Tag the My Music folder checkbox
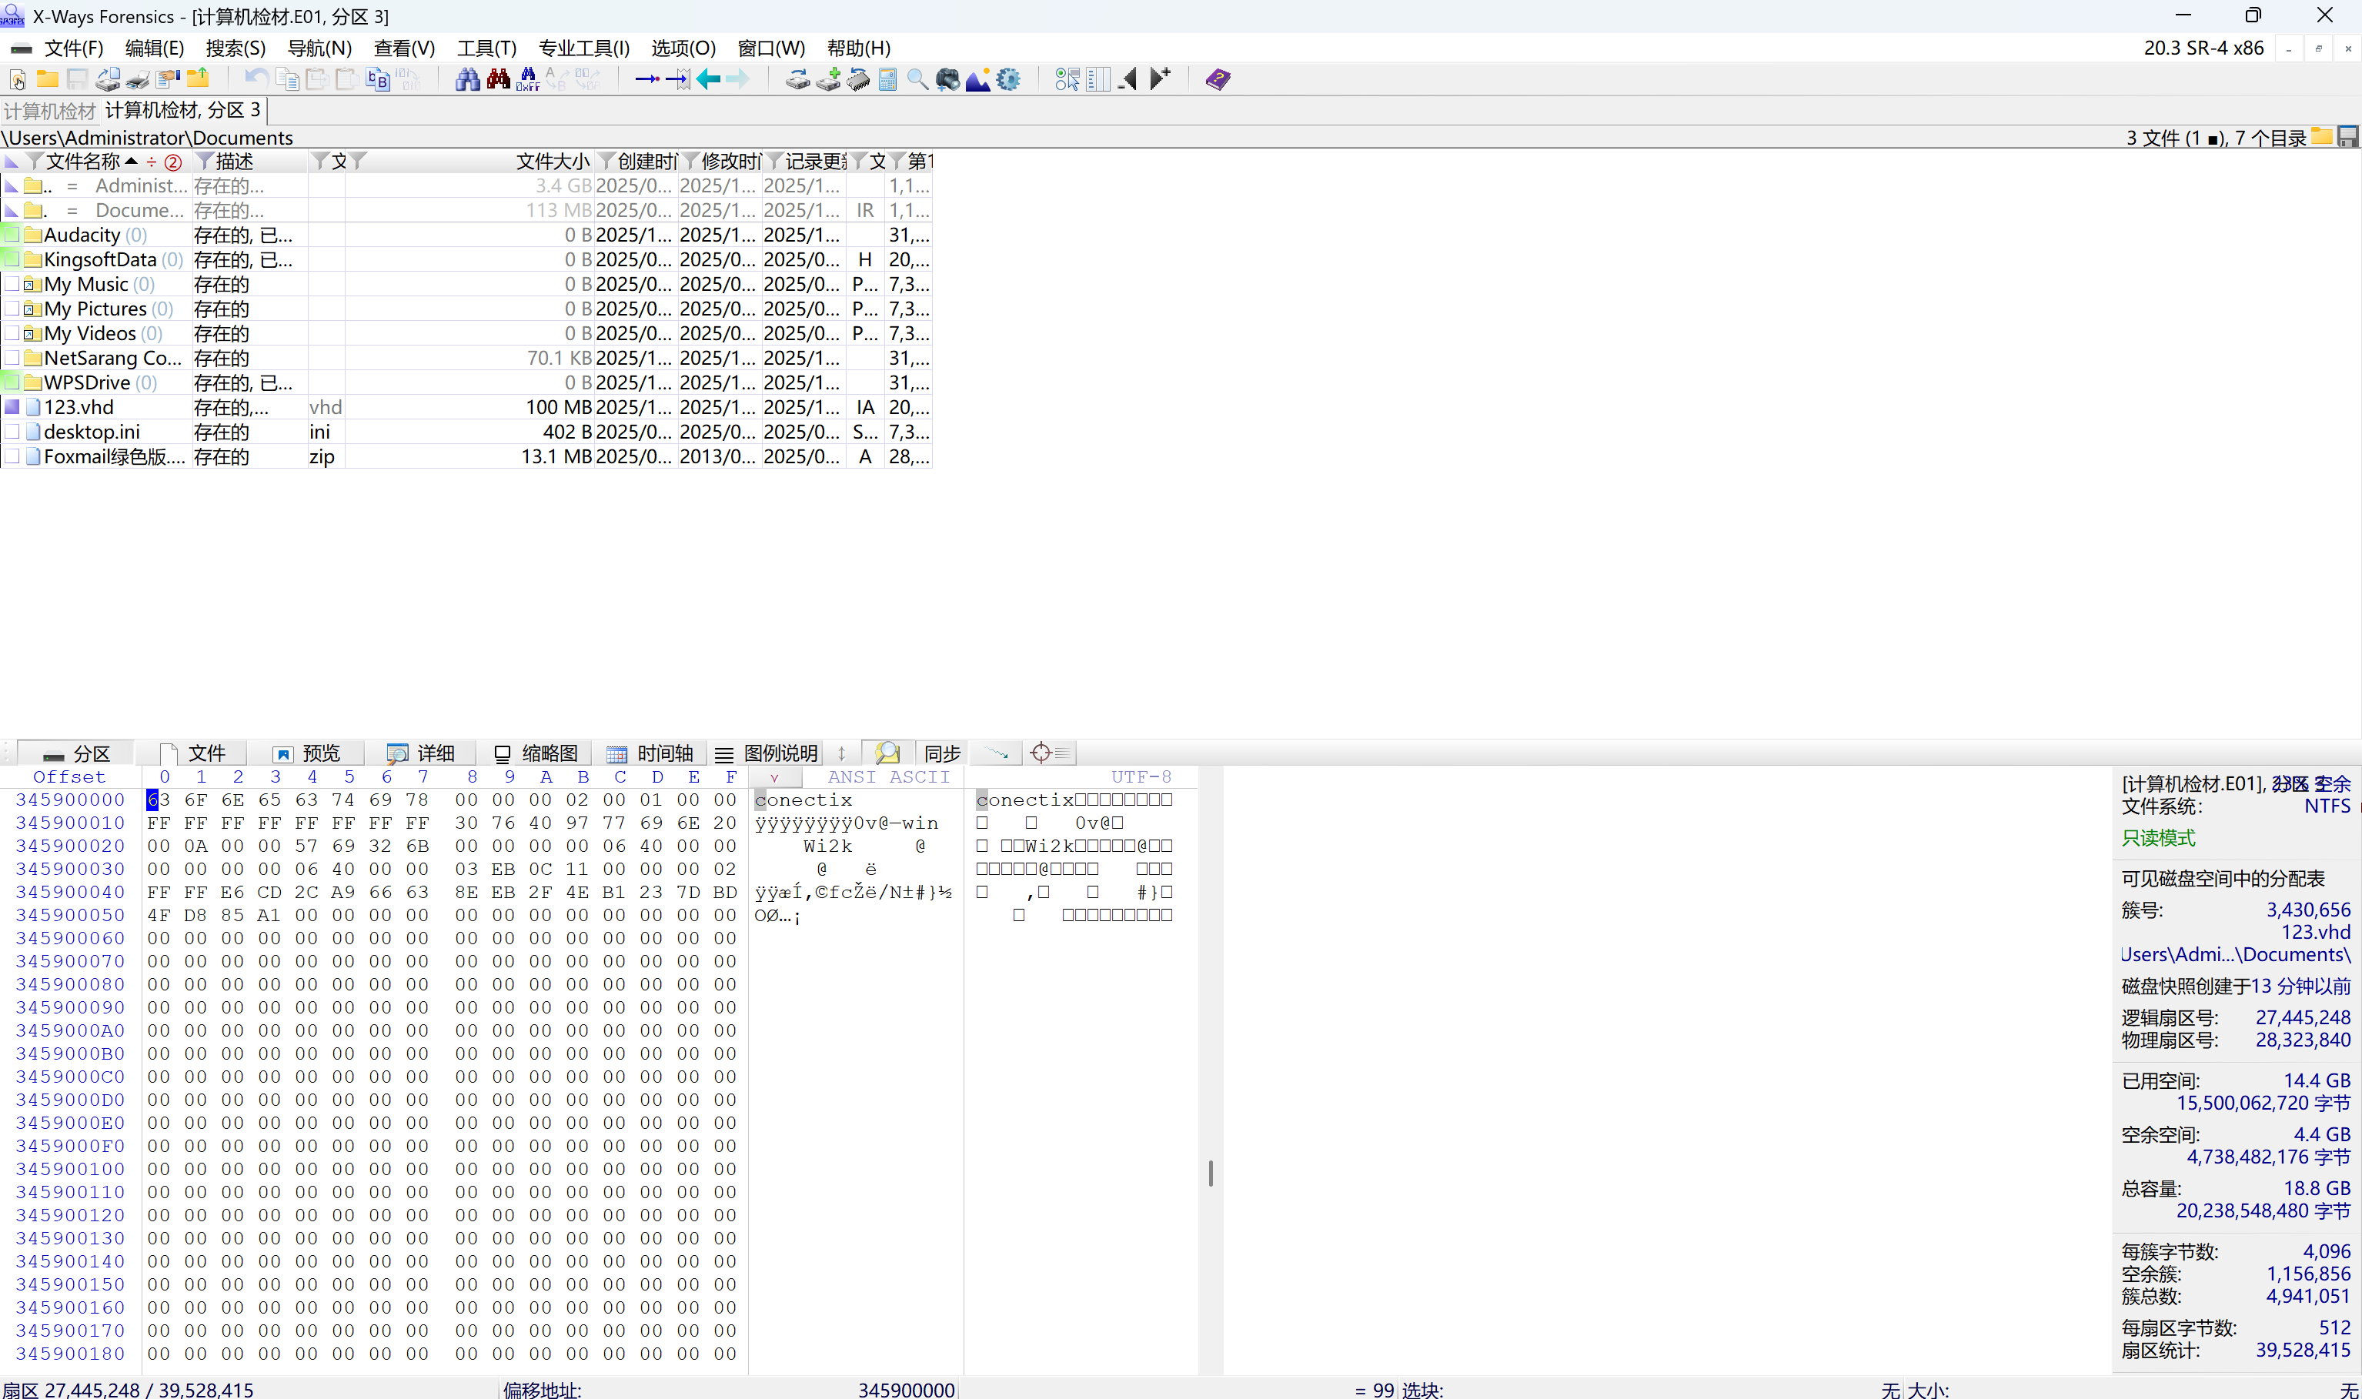2362x1399 pixels. [12, 284]
